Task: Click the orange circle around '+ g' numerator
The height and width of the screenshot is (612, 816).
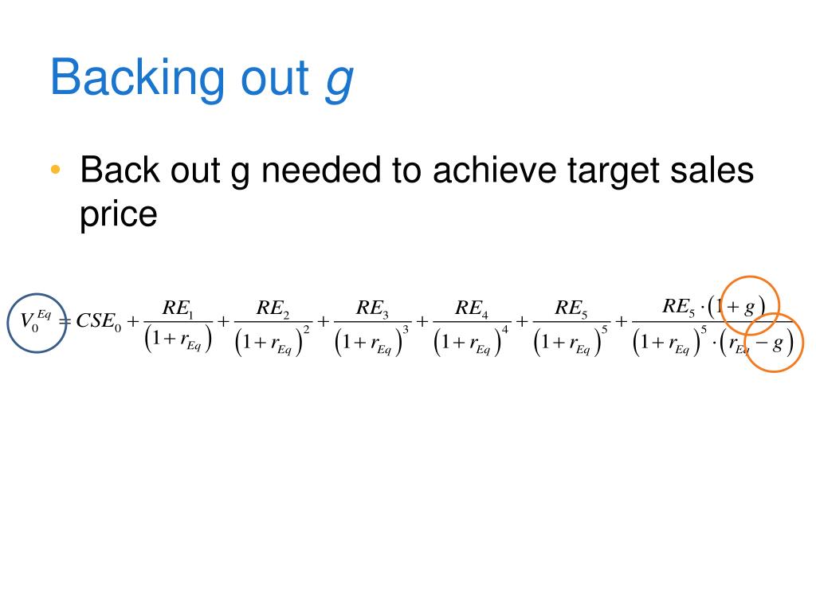Action: (751, 305)
